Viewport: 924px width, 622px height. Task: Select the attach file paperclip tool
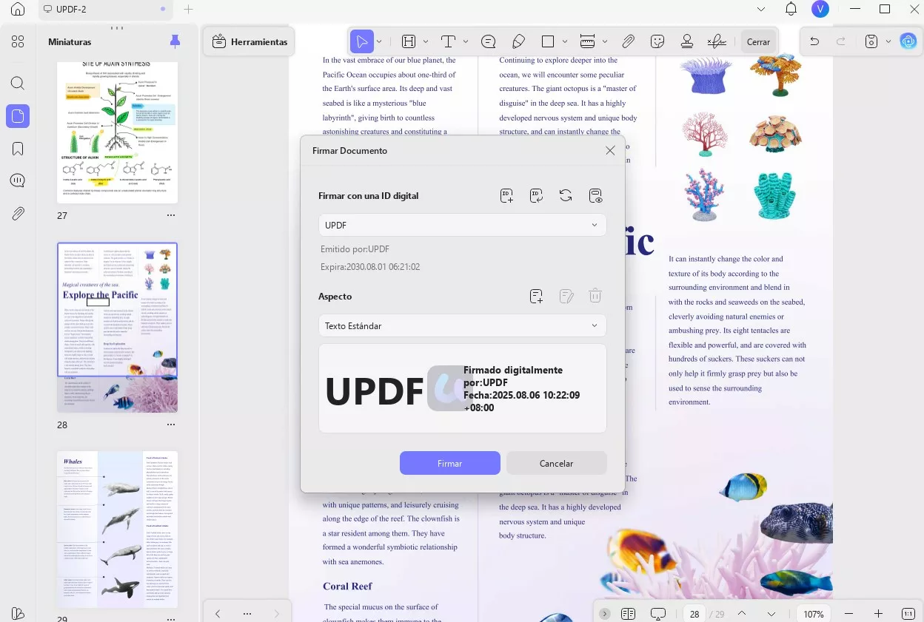[628, 41]
